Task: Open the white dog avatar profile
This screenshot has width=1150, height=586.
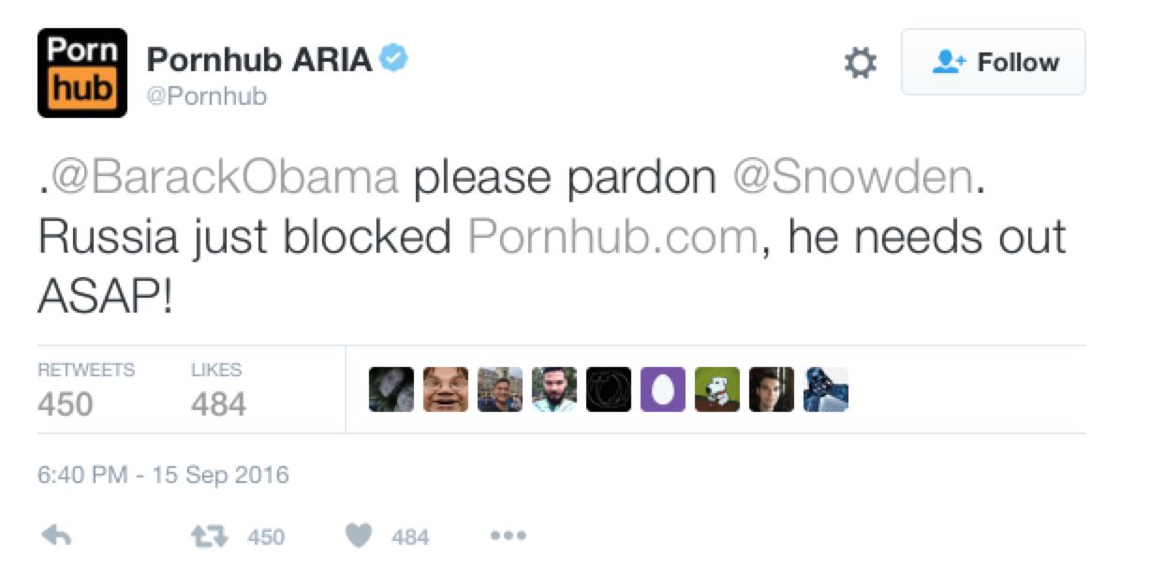Action: click(x=717, y=388)
